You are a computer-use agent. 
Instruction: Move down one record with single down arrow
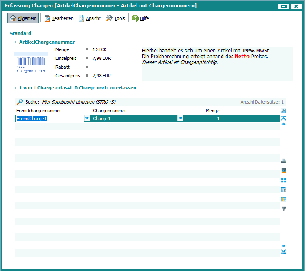point(284,246)
